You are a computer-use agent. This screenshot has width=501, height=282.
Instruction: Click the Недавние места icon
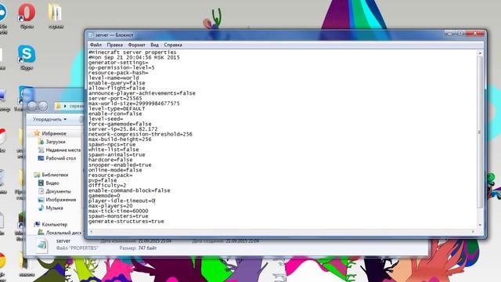(41, 150)
